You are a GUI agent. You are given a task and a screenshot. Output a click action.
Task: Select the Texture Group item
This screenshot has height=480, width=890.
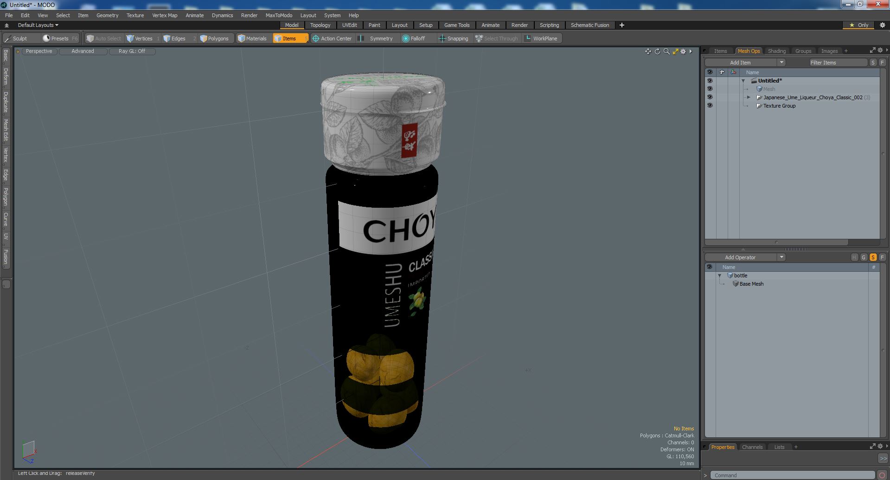point(779,106)
